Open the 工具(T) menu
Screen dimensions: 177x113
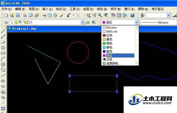pyautogui.click(x=75, y=9)
